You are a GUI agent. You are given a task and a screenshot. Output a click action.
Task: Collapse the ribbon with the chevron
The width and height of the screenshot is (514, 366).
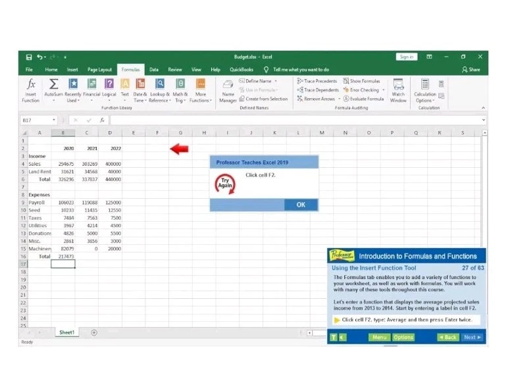[x=483, y=108]
